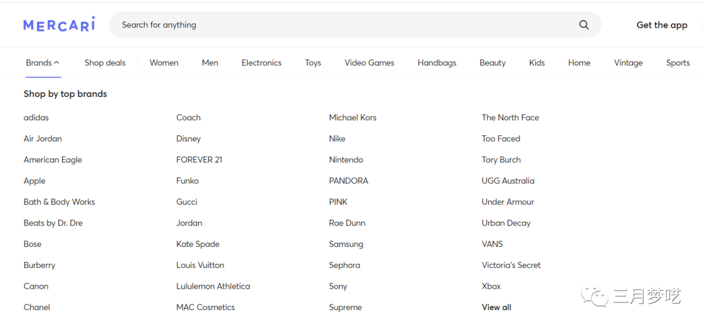The width and height of the screenshot is (704, 327).
Task: Open the Electronics category
Action: [261, 63]
